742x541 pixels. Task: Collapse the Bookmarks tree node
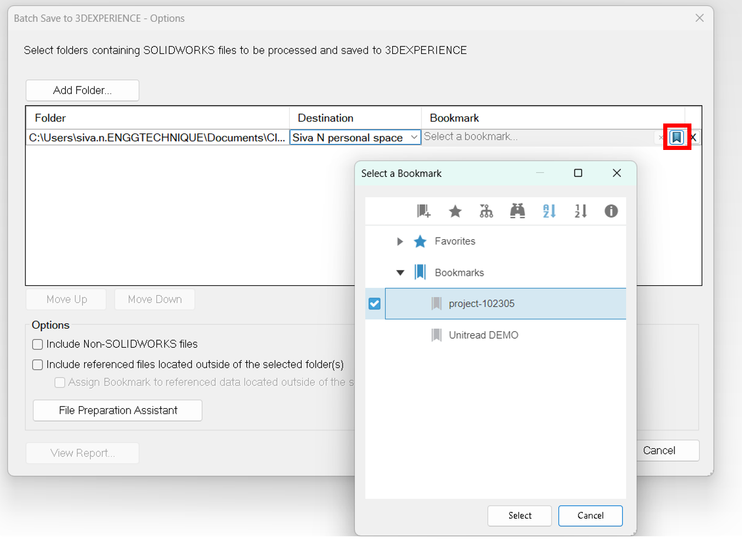pyautogui.click(x=400, y=273)
